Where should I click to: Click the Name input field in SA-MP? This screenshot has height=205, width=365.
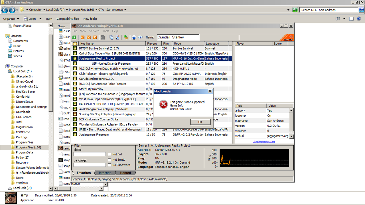tap(178, 37)
